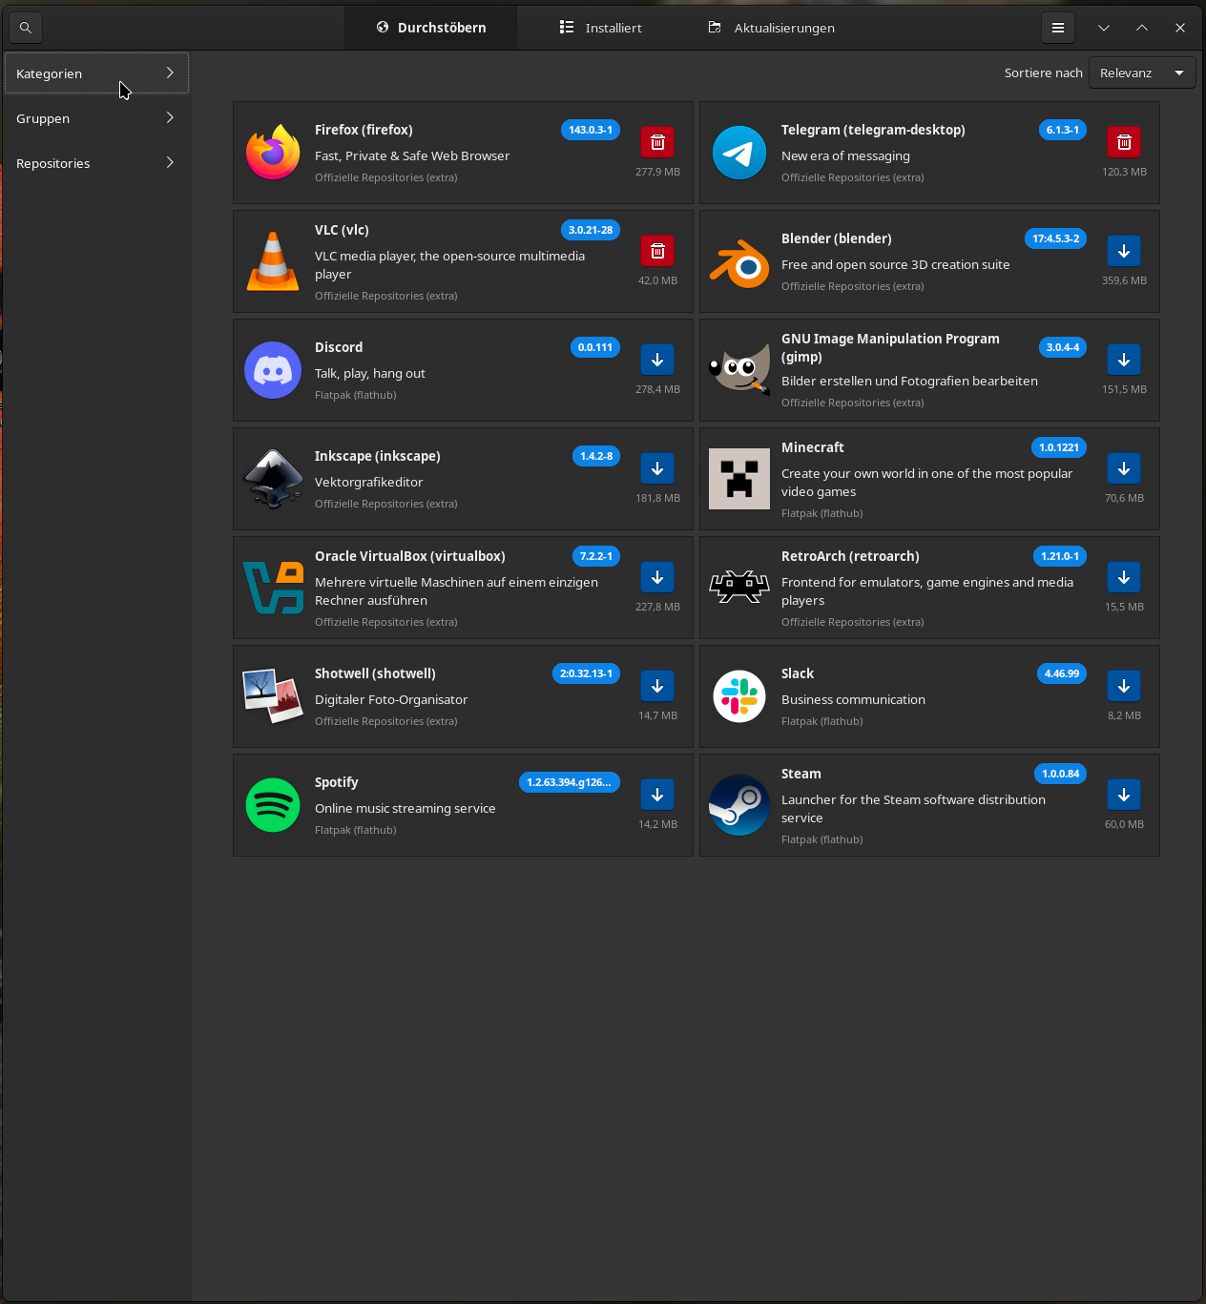The image size is (1206, 1304).
Task: Remove Firefox using its trash button
Action: [657, 142]
